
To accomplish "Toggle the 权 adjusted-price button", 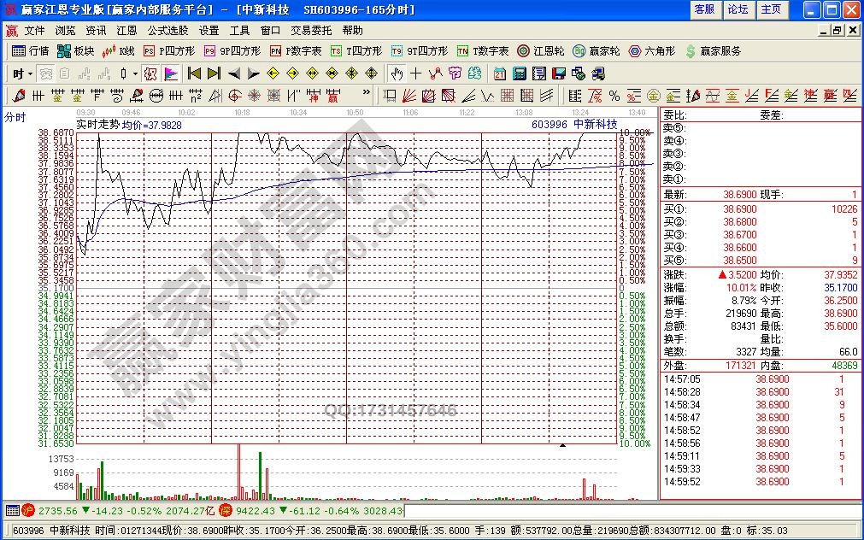I will click(150, 73).
